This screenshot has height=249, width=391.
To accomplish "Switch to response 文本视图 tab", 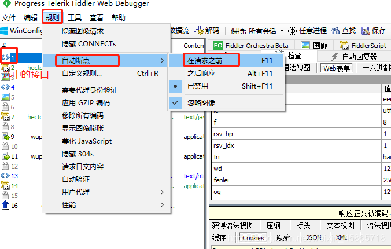I will 340,225.
